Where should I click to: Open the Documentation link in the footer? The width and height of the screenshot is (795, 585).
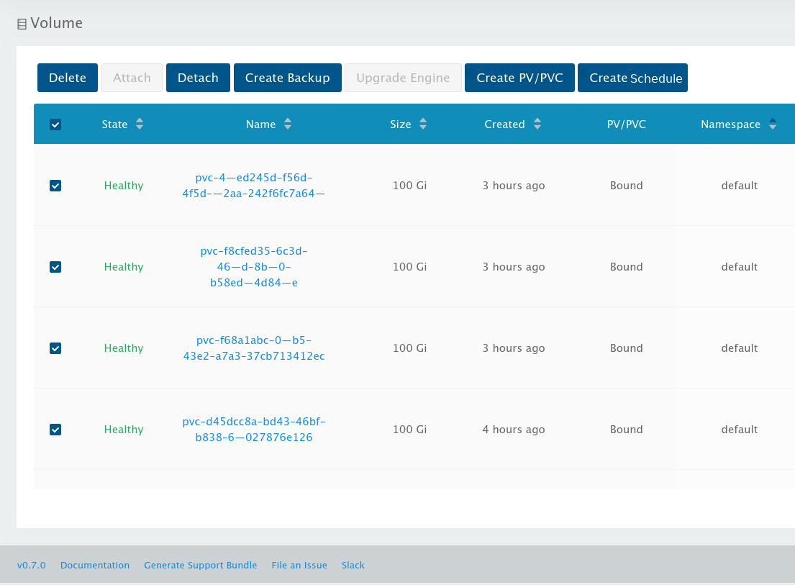[x=95, y=565]
